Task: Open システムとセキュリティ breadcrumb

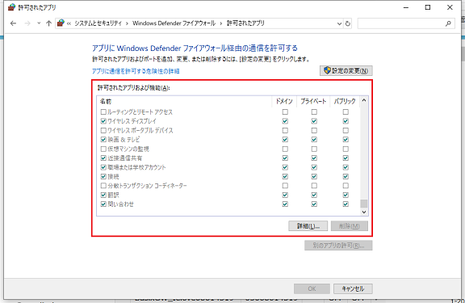Action: pos(98,23)
